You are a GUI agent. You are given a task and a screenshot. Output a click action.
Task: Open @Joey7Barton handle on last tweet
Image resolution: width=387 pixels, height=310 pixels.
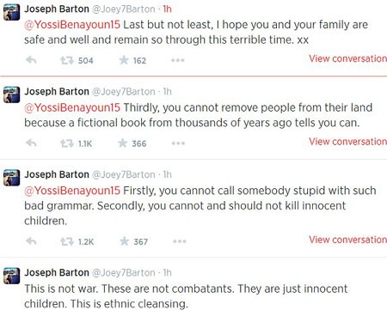123,272
